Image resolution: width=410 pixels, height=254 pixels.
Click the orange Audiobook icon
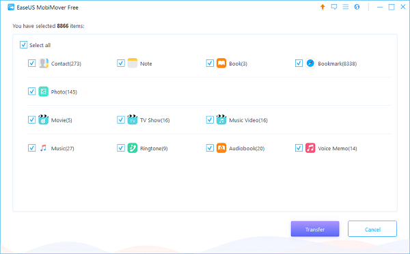click(221, 148)
